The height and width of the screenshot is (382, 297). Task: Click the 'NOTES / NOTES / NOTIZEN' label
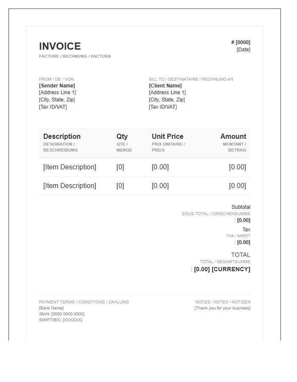coord(223,302)
